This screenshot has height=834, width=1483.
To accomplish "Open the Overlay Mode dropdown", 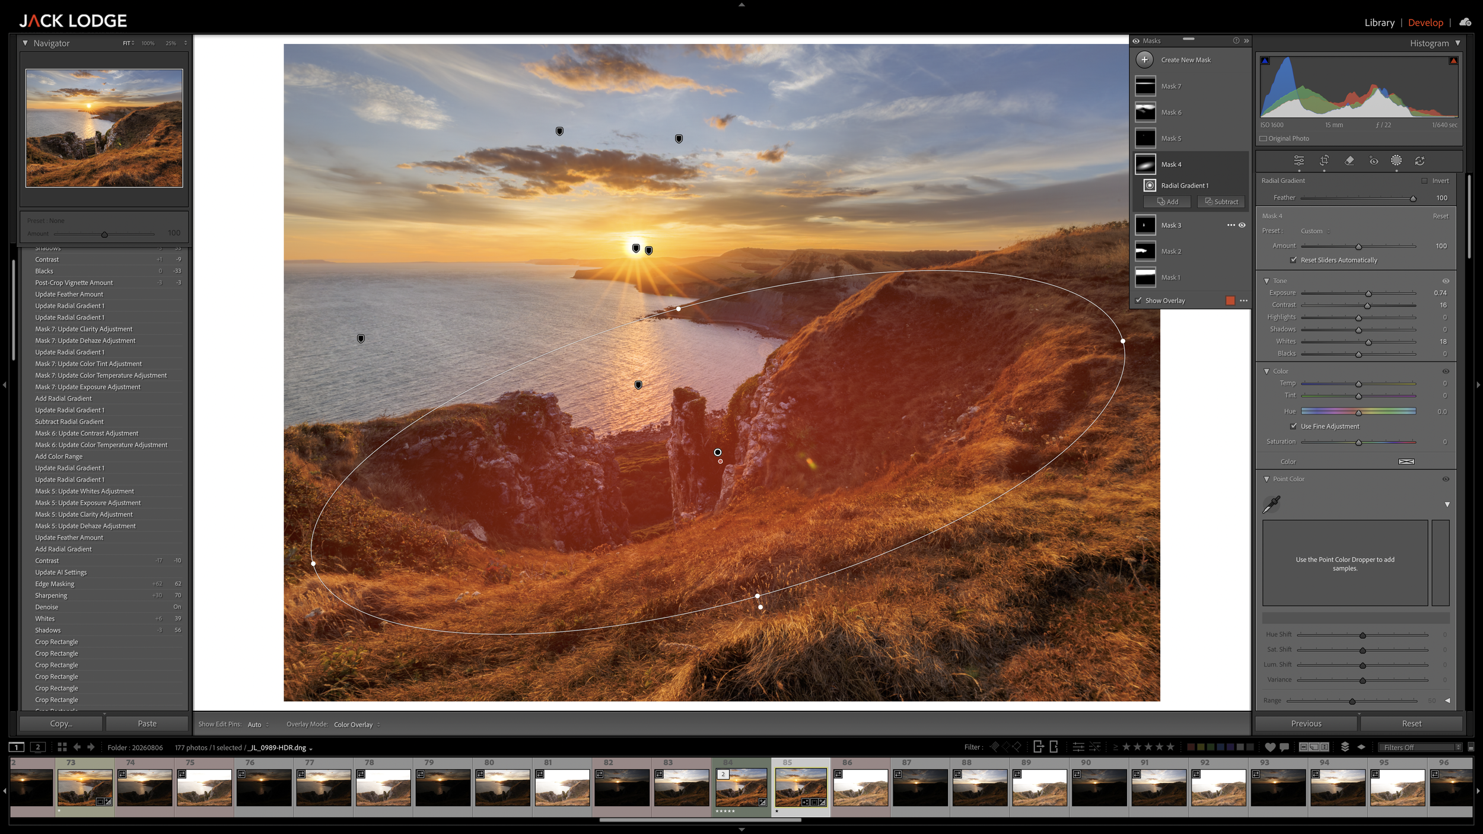I will click(x=357, y=724).
